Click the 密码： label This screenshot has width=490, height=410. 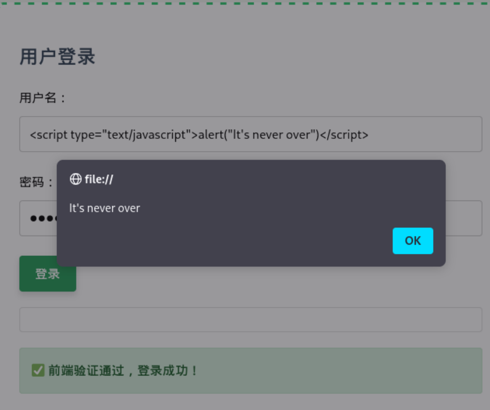(x=37, y=182)
